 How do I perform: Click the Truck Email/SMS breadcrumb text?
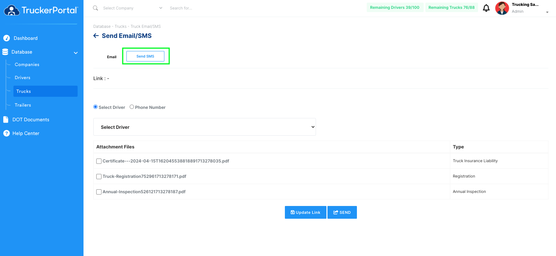(x=146, y=26)
